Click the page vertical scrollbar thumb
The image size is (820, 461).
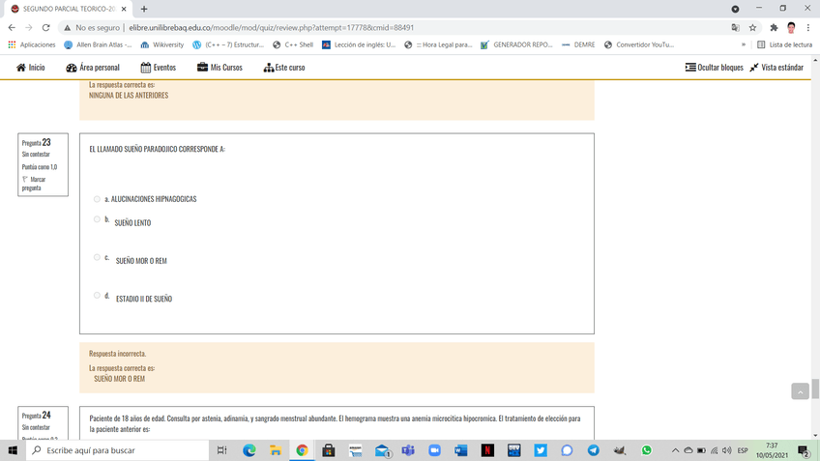click(x=815, y=389)
